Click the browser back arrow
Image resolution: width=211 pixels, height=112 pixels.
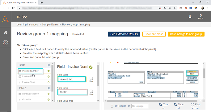point(3,8)
